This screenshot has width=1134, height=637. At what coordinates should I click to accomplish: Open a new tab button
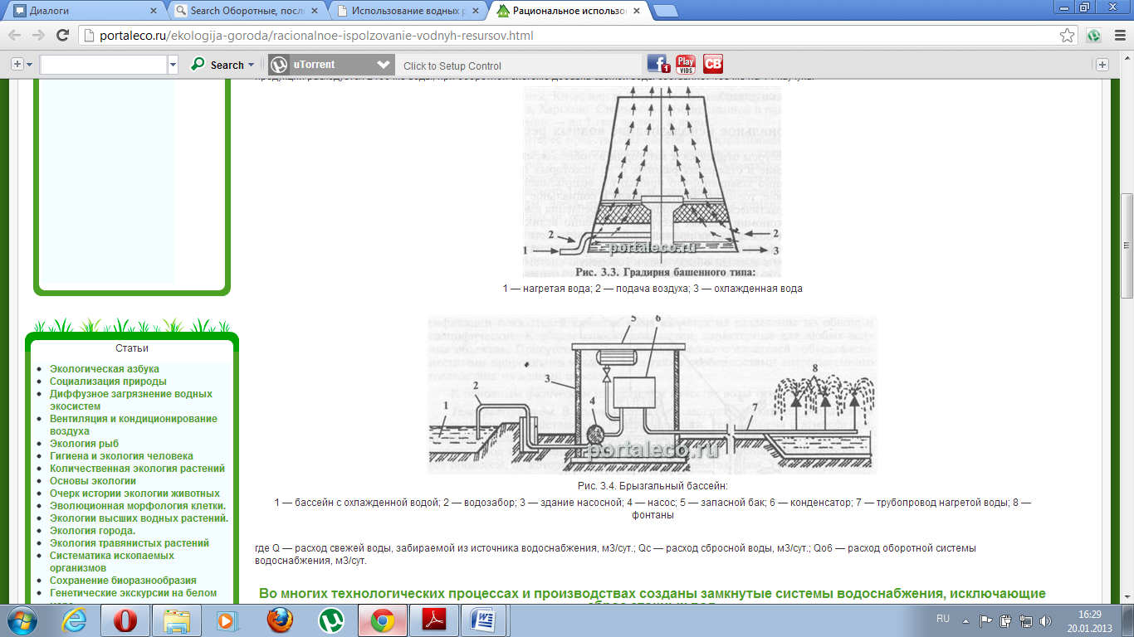point(665,11)
